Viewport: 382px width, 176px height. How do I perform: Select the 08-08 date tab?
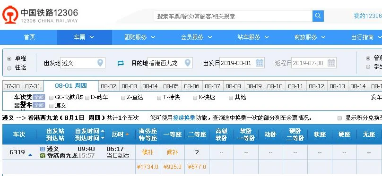click(234, 86)
